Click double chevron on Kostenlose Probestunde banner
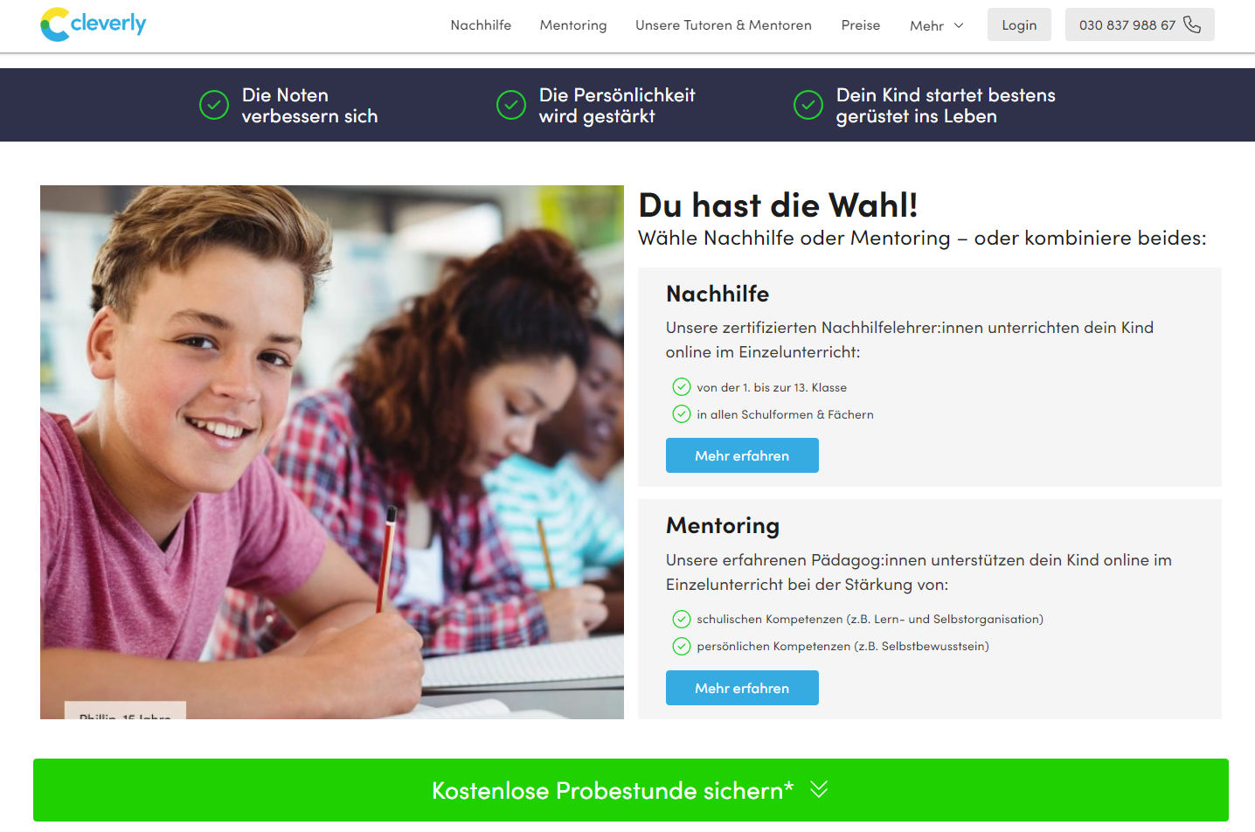The width and height of the screenshot is (1255, 832). 819,789
